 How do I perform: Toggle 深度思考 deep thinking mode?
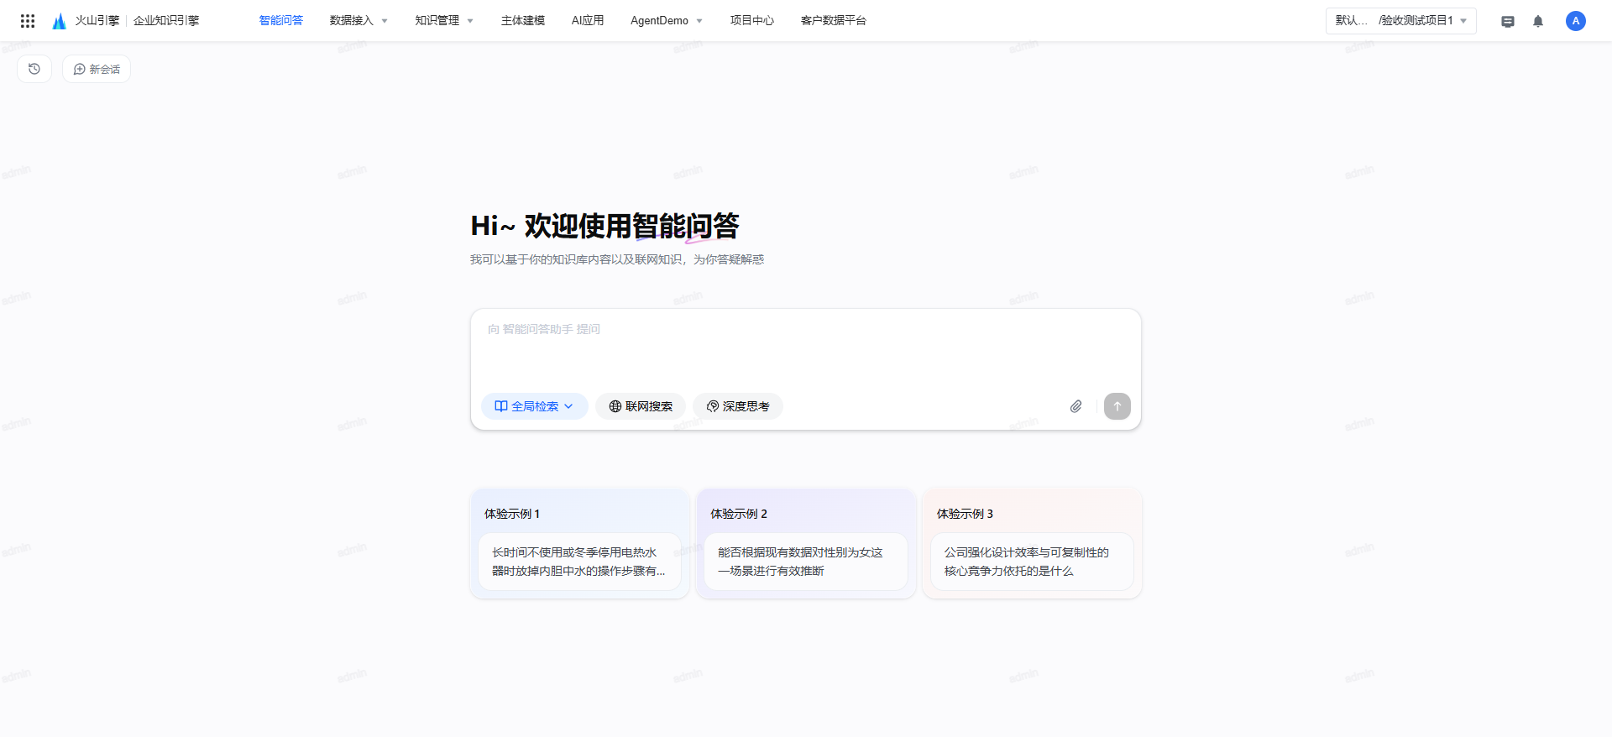[738, 406]
